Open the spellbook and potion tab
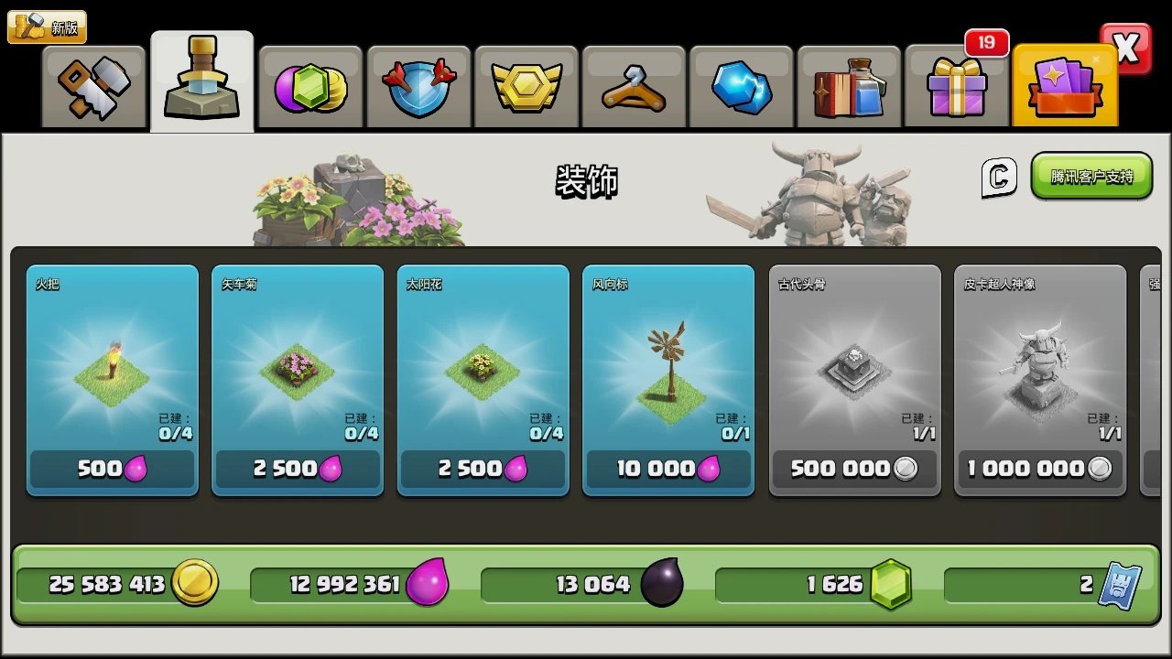The width and height of the screenshot is (1172, 659). (850, 87)
